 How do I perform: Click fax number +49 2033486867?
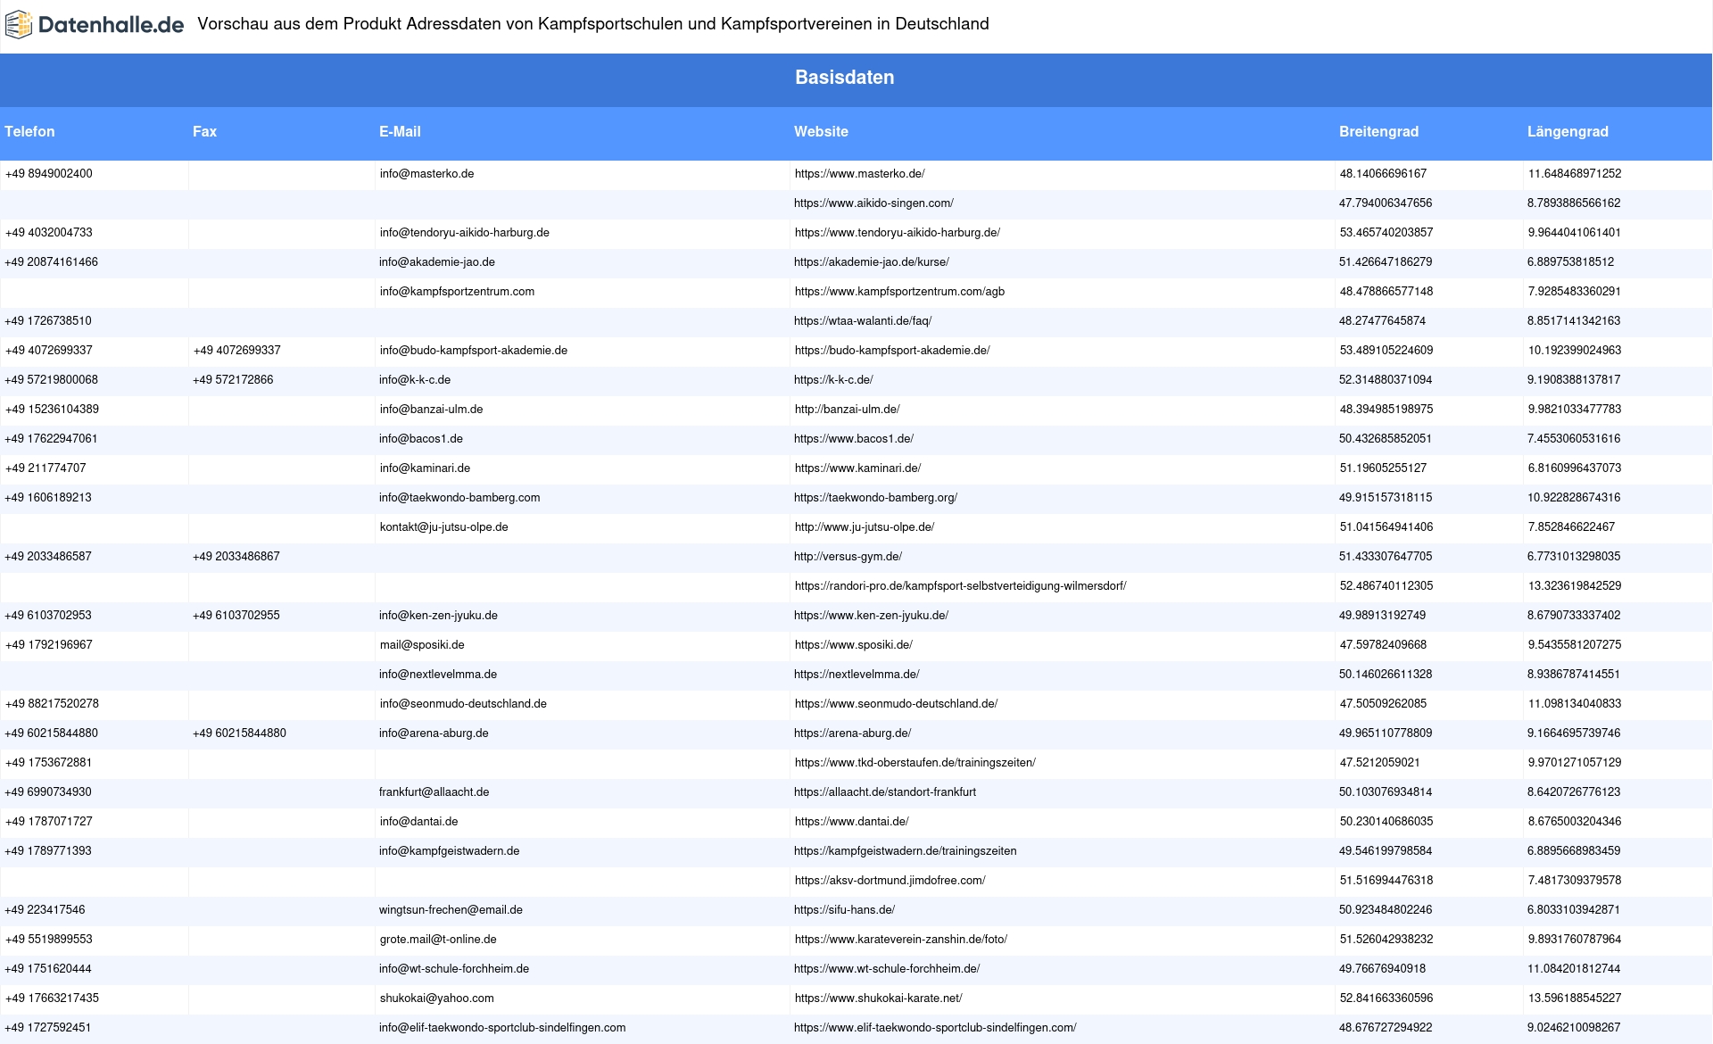coord(236,557)
